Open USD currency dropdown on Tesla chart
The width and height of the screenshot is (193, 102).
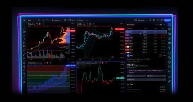[72, 24]
